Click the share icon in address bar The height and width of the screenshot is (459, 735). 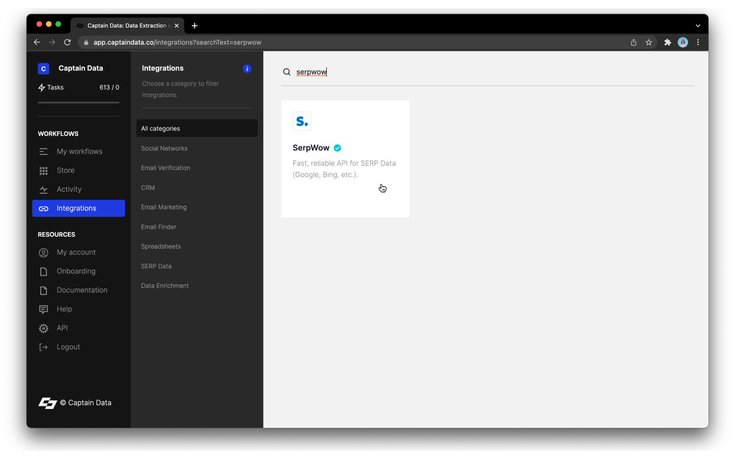coord(633,42)
